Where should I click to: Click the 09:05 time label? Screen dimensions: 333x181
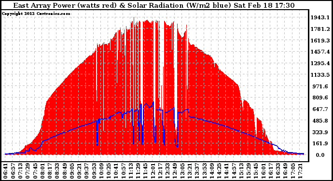(x=71, y=171)
